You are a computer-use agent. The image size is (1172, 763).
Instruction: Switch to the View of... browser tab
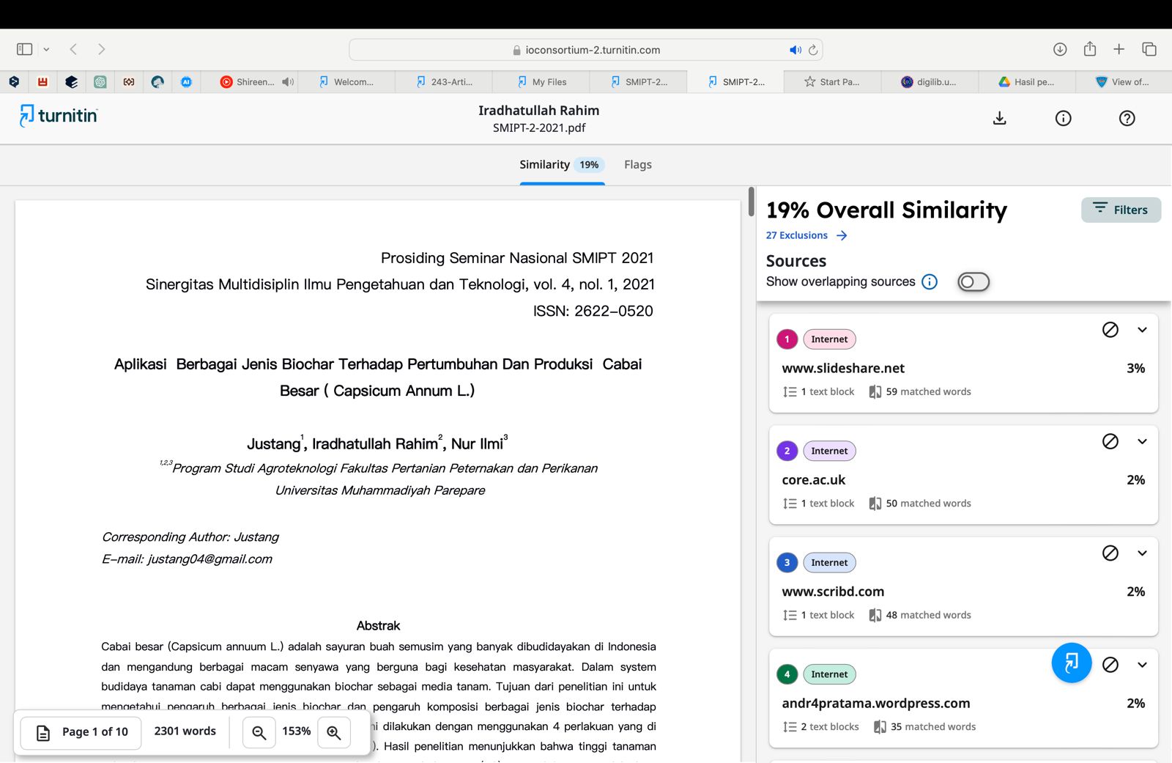pos(1124,82)
